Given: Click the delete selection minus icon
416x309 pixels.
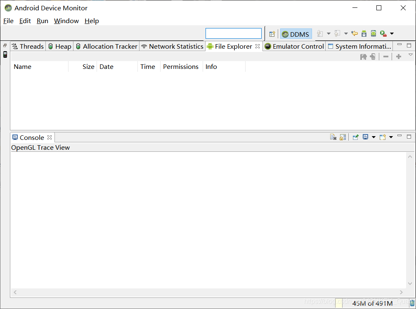Looking at the screenshot, I should pos(386,57).
